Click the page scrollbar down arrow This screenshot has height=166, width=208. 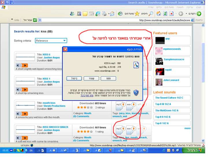tap(203, 141)
